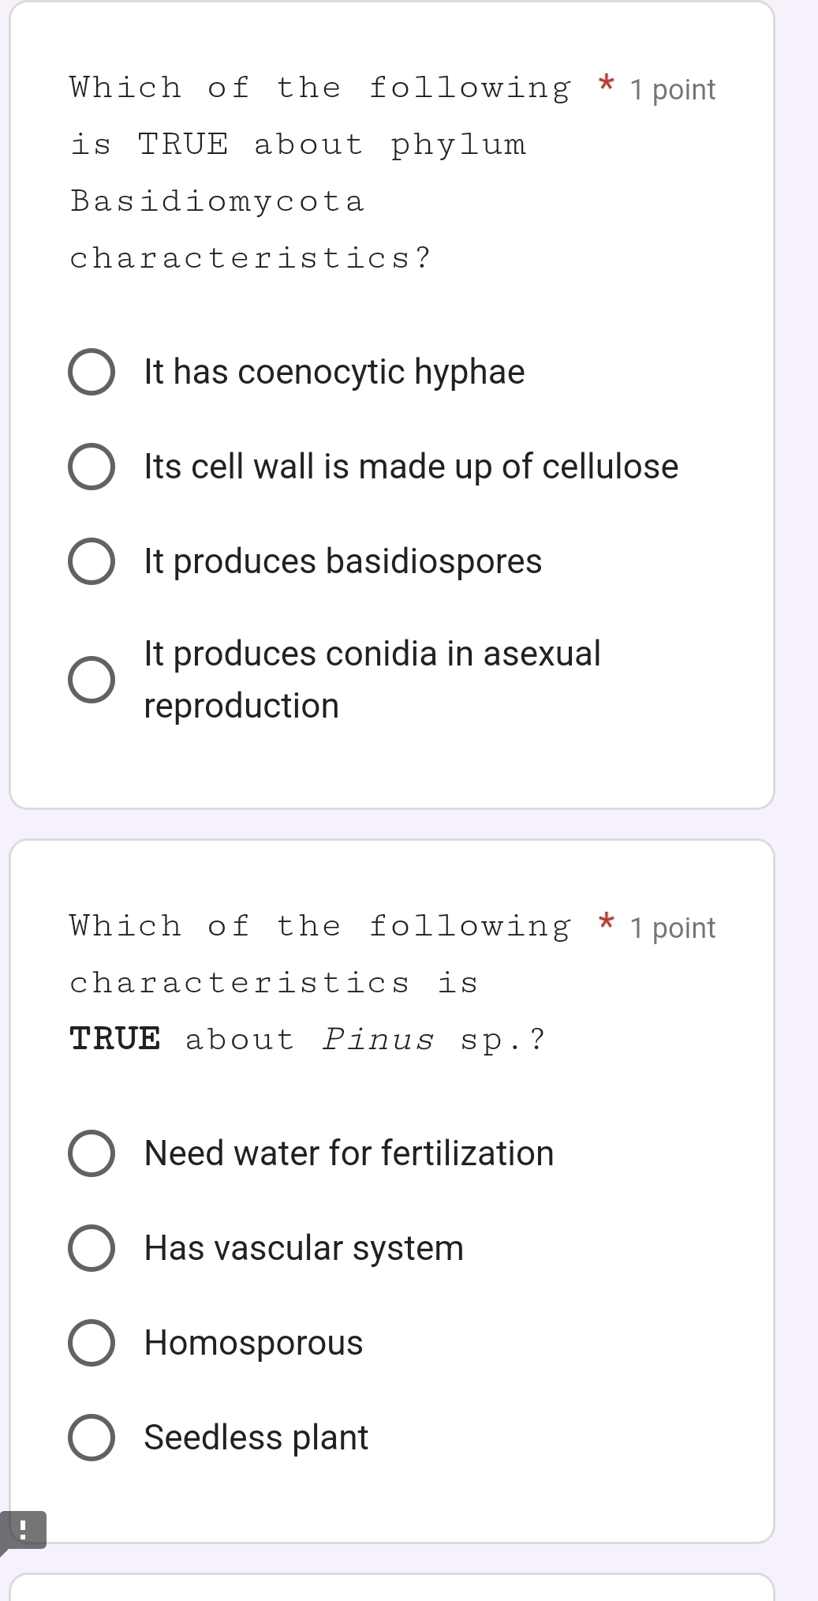Click 'characteristics is' line in second question
Viewport: 818px width, 1601px height.
[x=274, y=983]
